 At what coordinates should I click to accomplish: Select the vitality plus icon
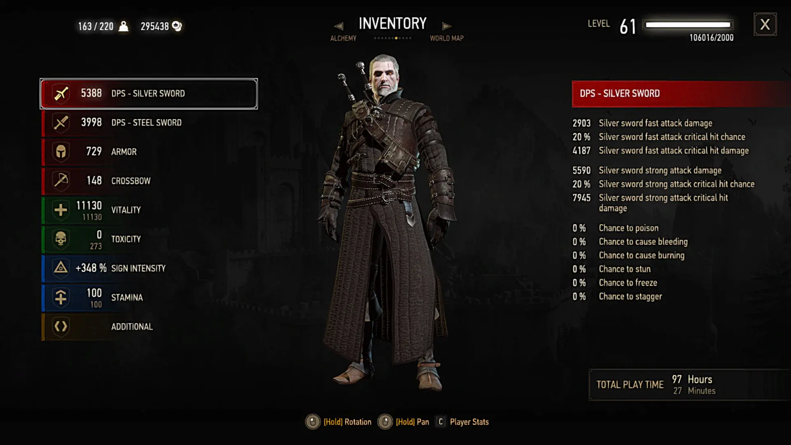(61, 210)
